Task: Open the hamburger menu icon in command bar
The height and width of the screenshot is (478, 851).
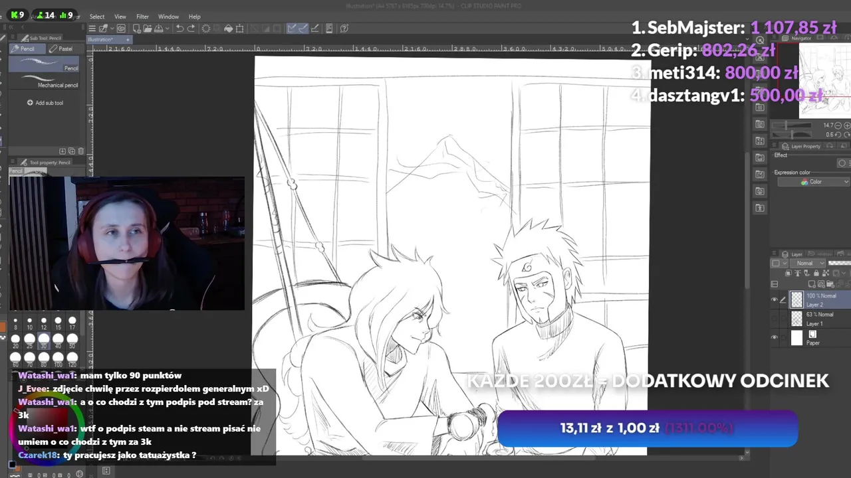Action: 92,28
